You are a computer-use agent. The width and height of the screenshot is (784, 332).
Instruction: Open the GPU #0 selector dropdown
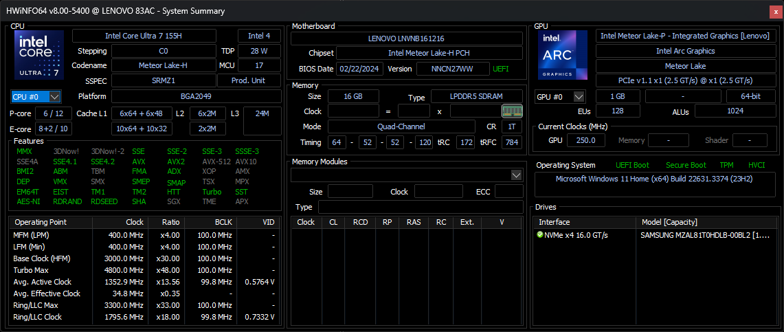click(x=560, y=97)
